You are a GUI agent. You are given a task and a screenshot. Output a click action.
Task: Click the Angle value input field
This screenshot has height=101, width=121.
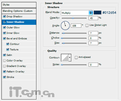(76, 26)
